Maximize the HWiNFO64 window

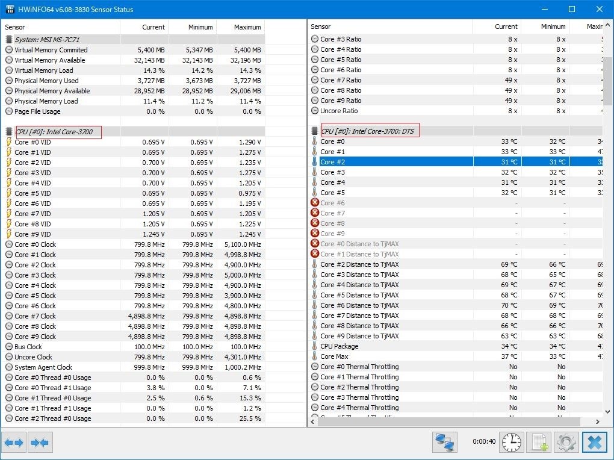pyautogui.click(x=572, y=9)
